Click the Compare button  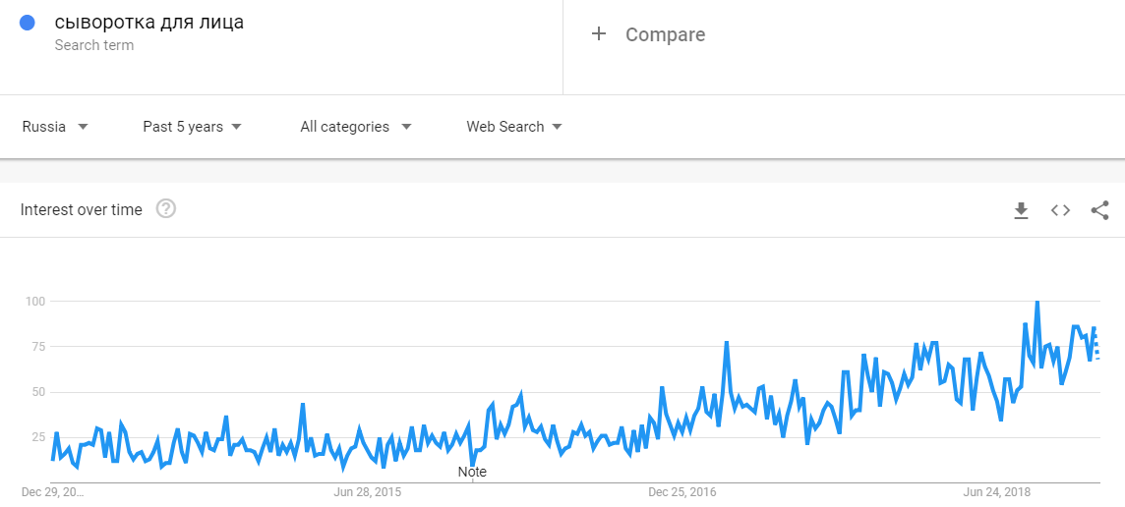coord(665,34)
